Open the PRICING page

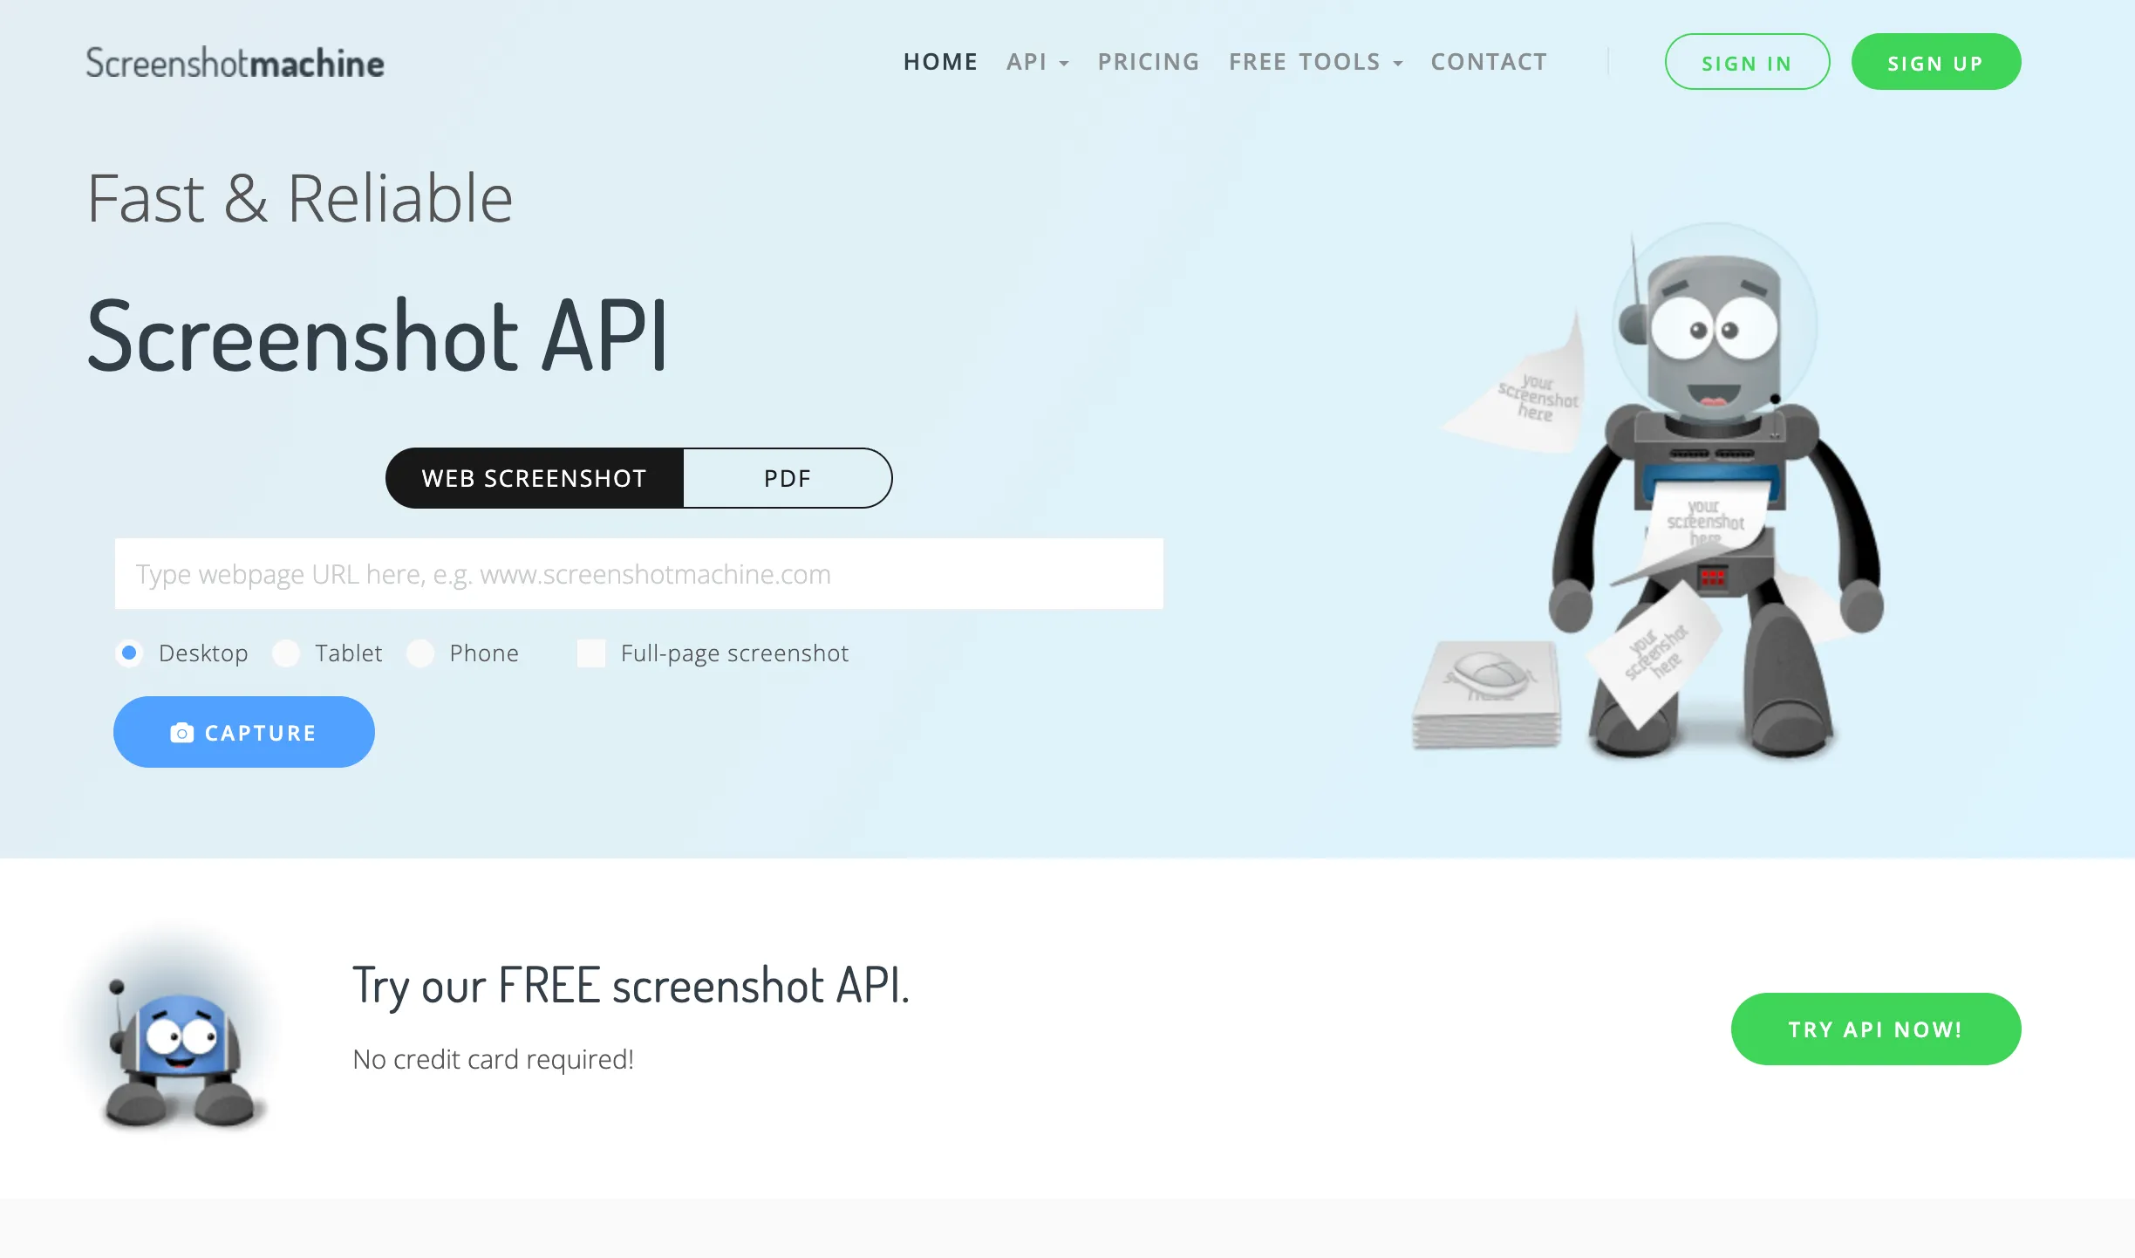click(x=1148, y=61)
